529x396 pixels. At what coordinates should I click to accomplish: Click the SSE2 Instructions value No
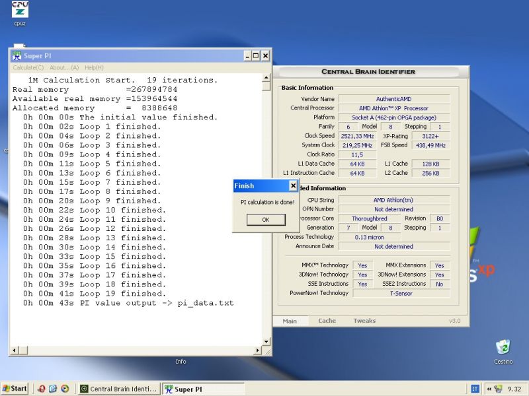click(440, 284)
